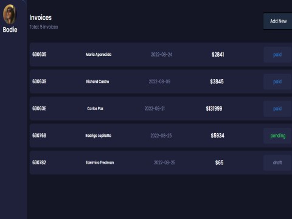This screenshot has height=219, width=292.
Task: Click the $65 invoice amount
Action: click(219, 162)
